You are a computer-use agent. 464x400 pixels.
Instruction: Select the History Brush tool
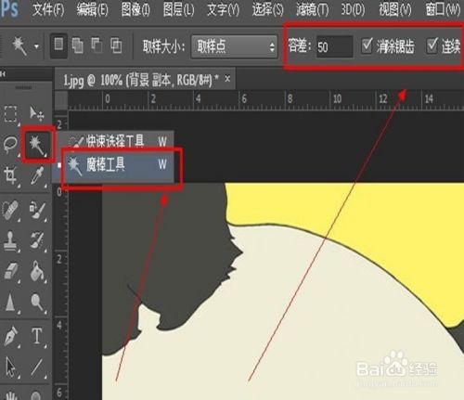[x=37, y=240]
